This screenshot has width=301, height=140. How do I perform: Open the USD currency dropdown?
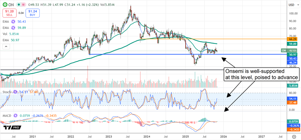293,5
